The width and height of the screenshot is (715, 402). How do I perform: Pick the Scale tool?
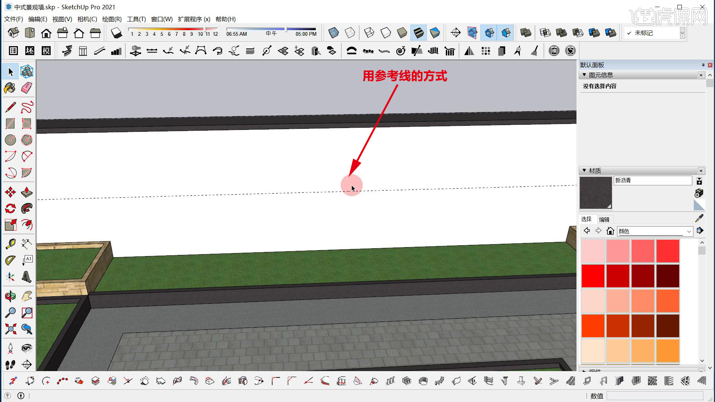(x=10, y=225)
